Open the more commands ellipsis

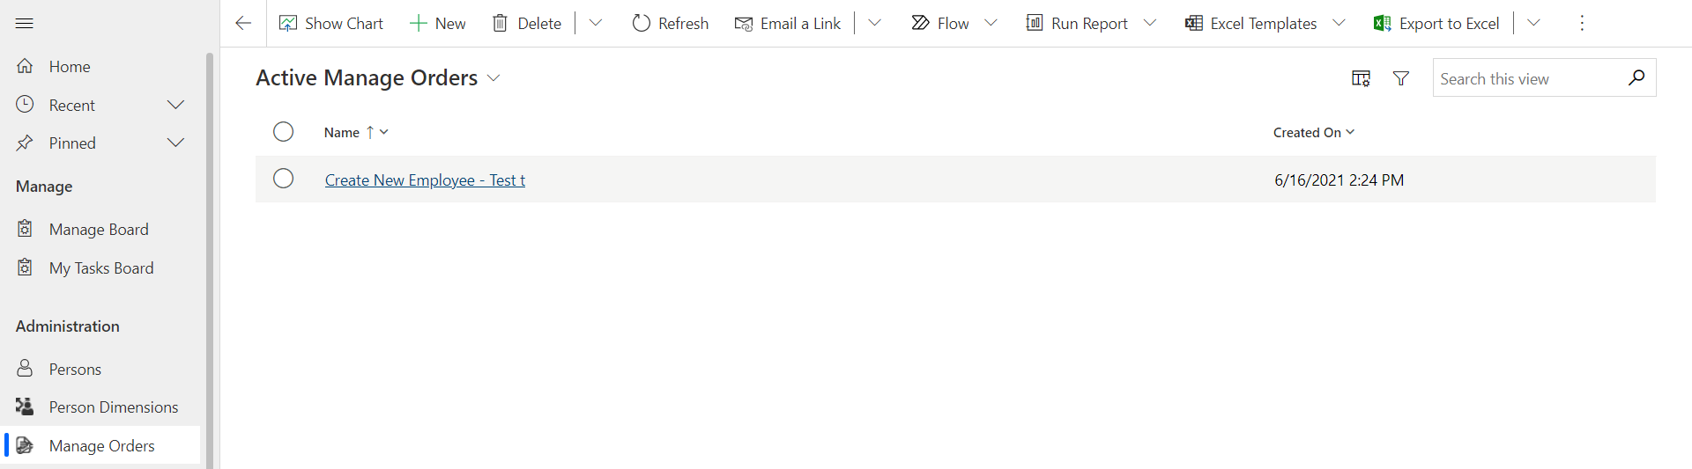(1582, 24)
